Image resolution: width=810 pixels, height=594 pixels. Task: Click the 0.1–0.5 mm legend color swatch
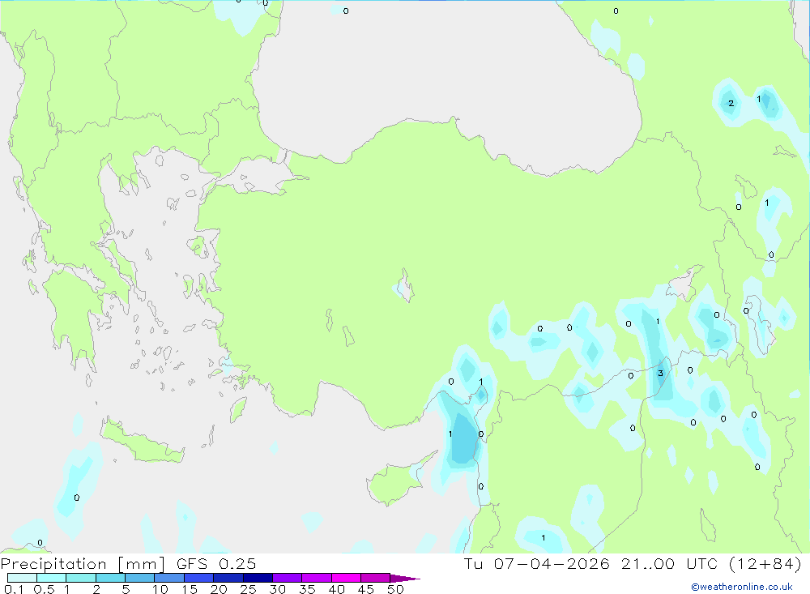[22, 578]
